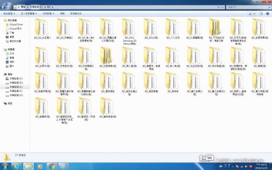The height and width of the screenshot is (170, 272).
Task: Select the BD_玩命關頭5(租) folder
Action: point(86,58)
